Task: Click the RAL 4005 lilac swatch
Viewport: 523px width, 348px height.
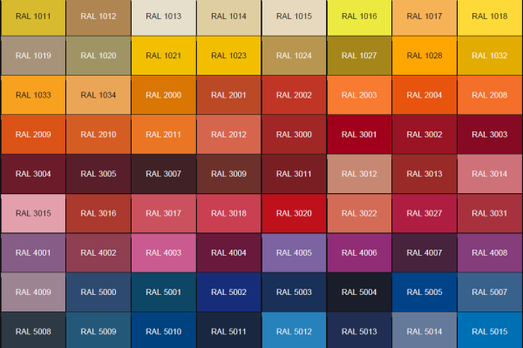Action: point(294,252)
